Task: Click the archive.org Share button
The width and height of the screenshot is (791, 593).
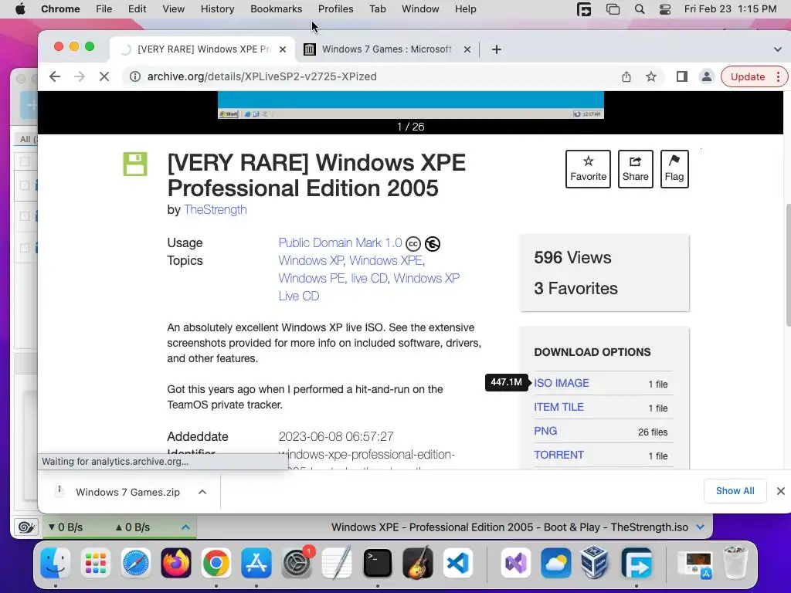Action: pos(635,169)
